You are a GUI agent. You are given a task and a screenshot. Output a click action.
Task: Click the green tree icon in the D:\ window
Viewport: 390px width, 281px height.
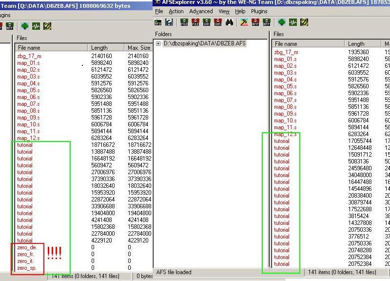click(282, 22)
